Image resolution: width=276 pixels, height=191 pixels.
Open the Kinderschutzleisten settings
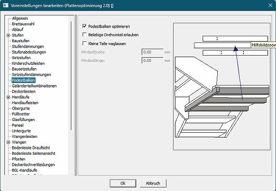28,63
